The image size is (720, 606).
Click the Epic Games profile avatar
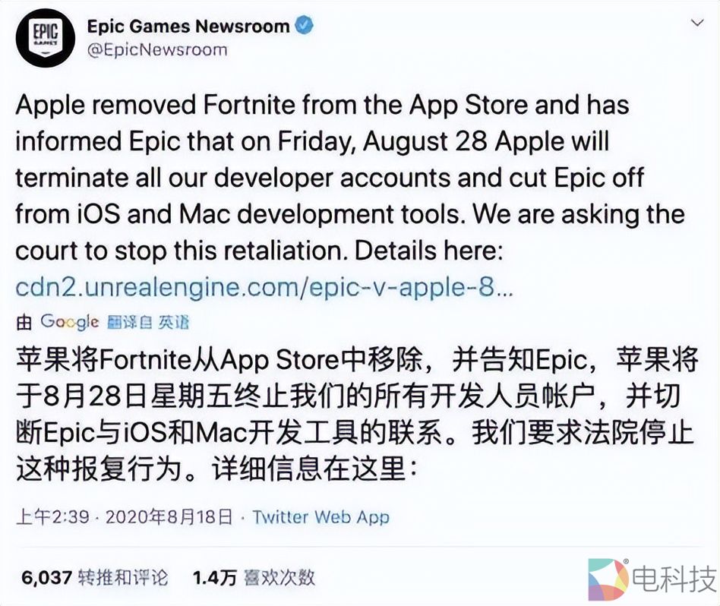(x=46, y=38)
